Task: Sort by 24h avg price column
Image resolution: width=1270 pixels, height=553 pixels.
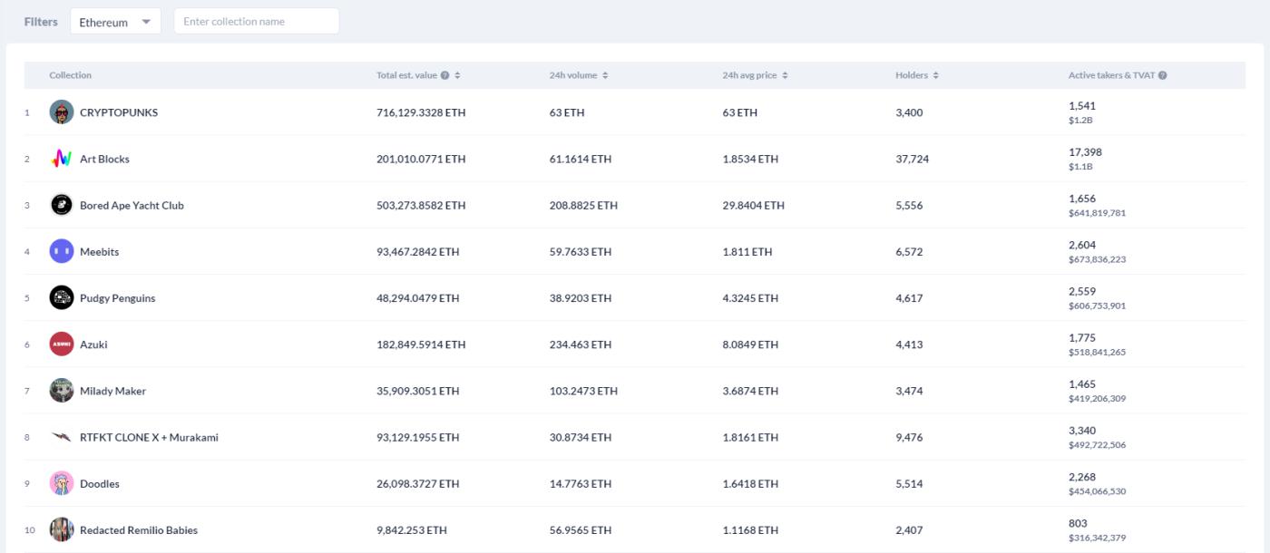Action: [x=786, y=75]
